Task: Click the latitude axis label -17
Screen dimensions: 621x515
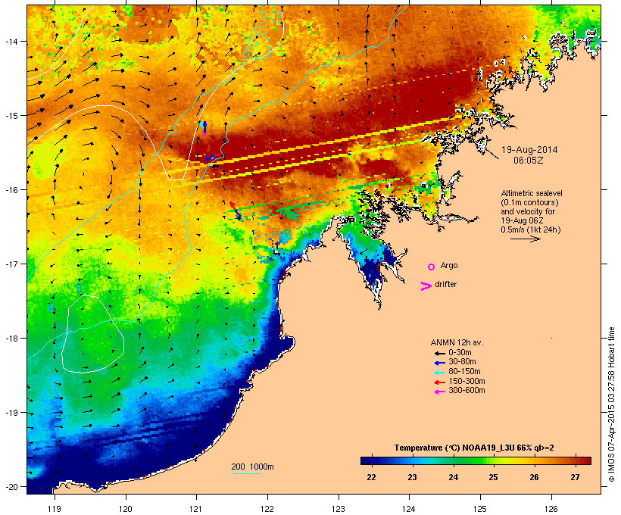Action: point(11,264)
